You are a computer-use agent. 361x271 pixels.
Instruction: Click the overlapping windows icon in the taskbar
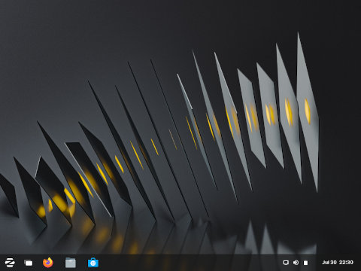pyautogui.click(x=29, y=263)
